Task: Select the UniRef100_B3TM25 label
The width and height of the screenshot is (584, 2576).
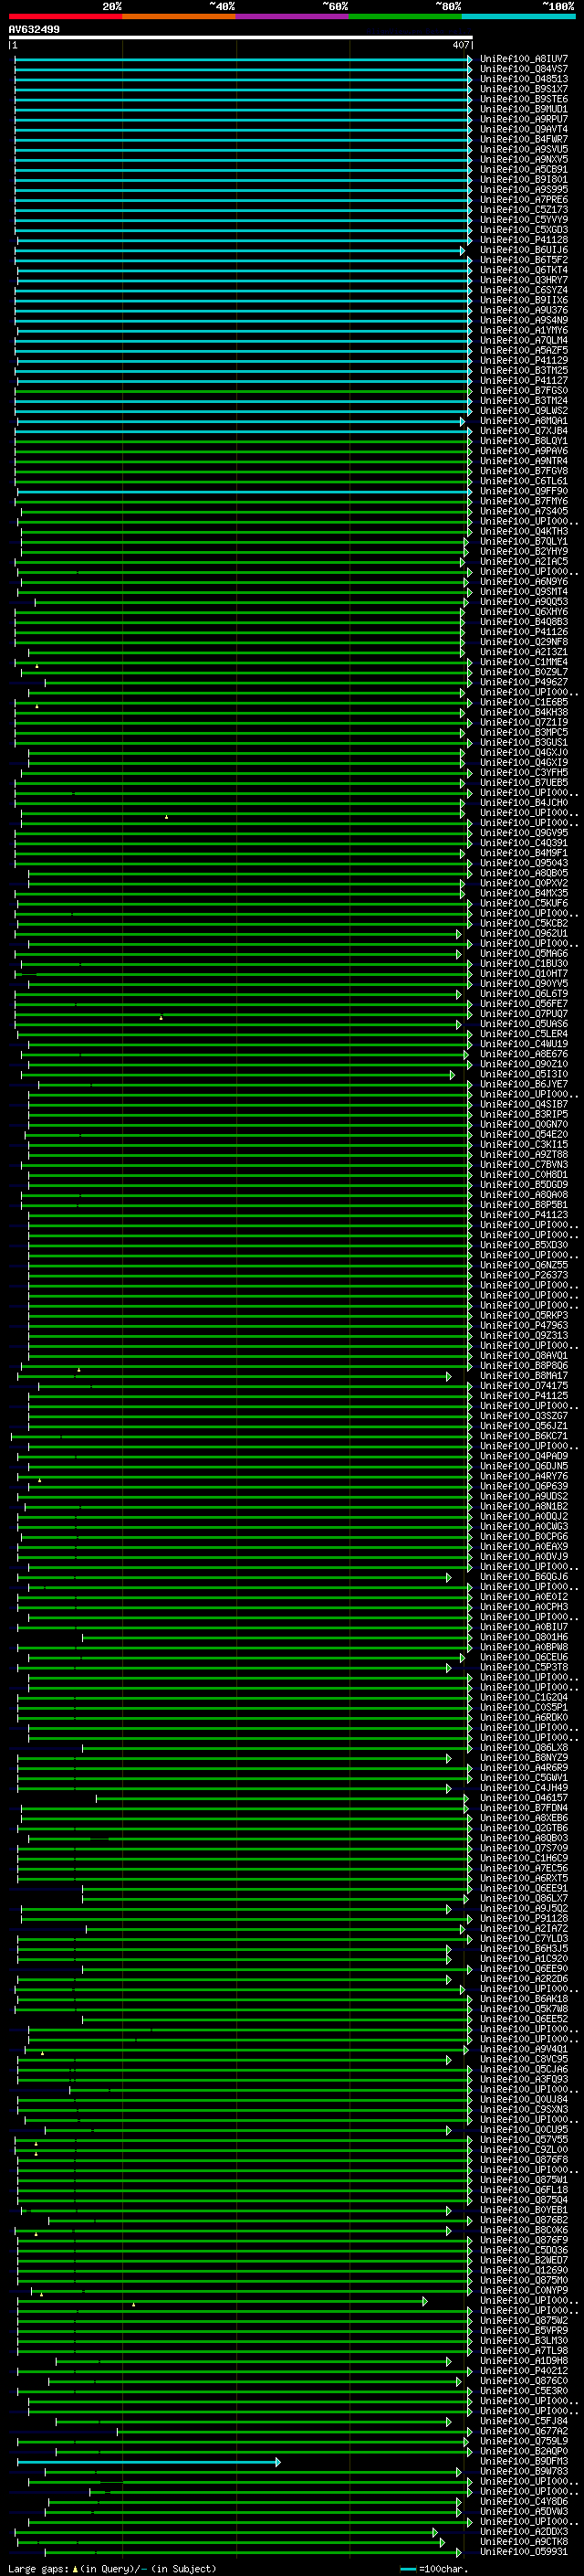Action: click(x=524, y=371)
